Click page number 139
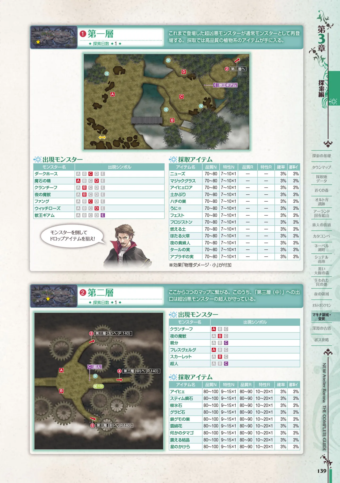This screenshot has height=483, width=340. click(x=322, y=471)
